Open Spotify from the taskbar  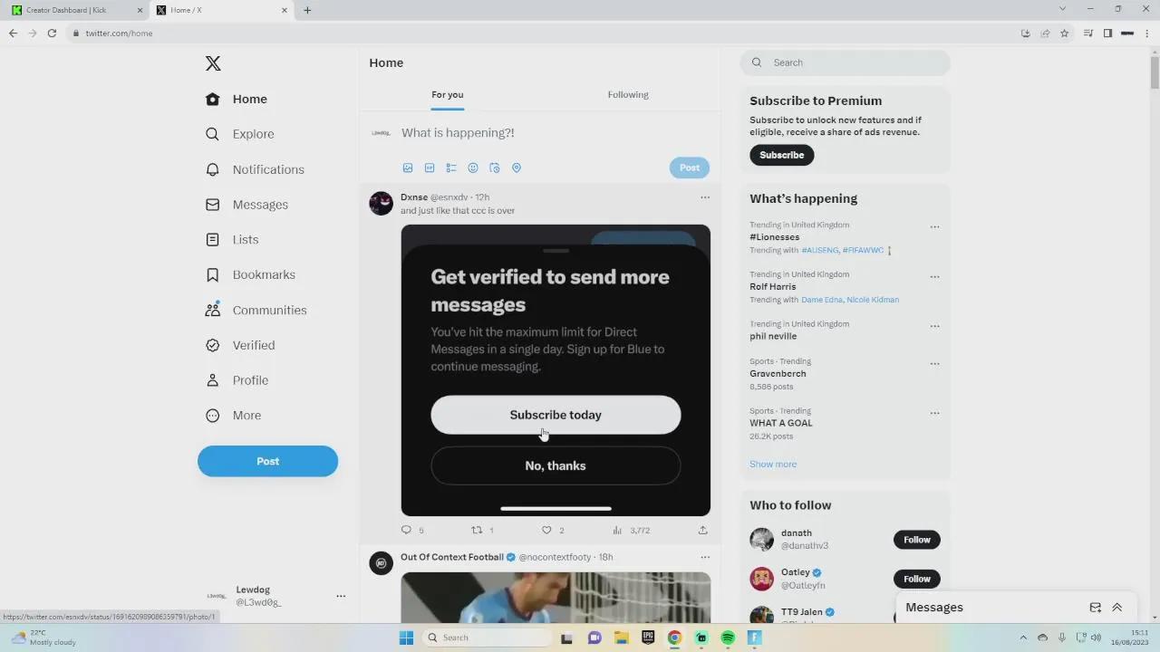(x=728, y=638)
